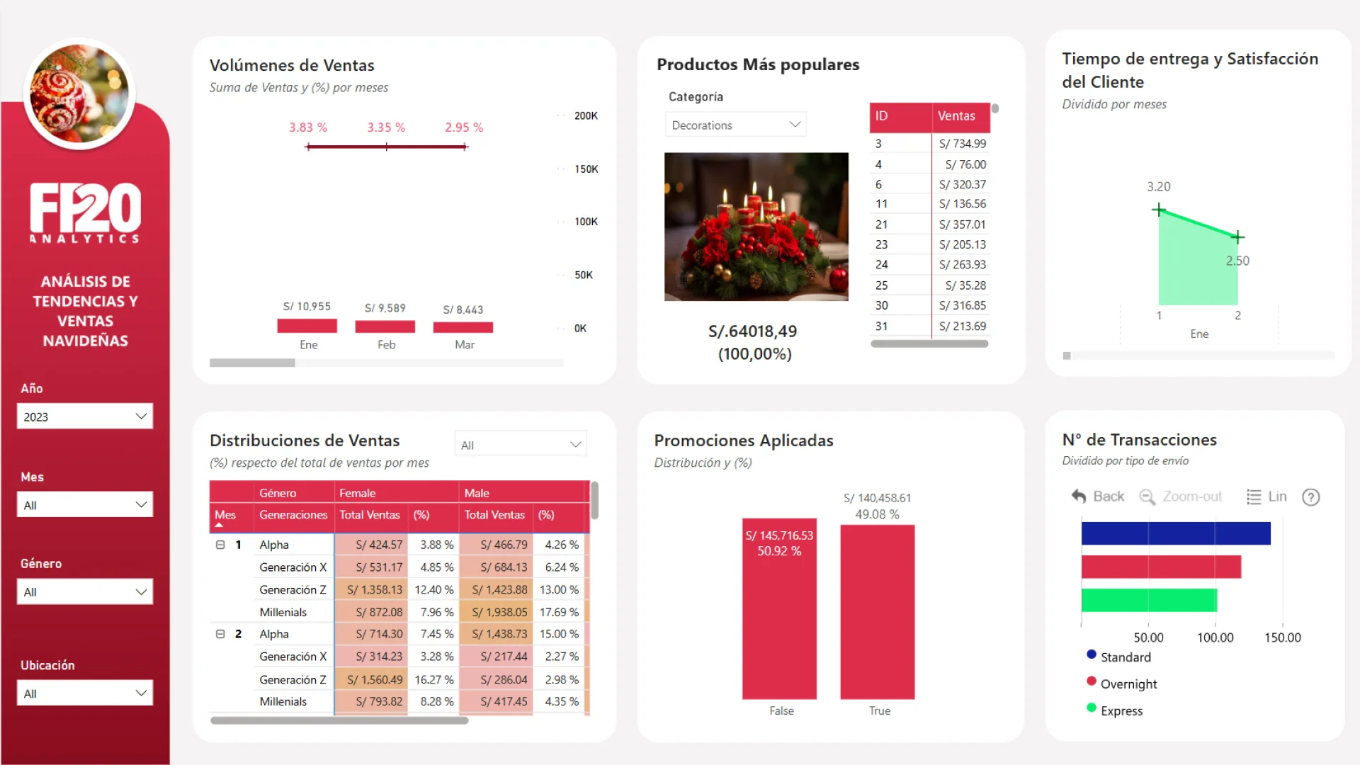The height and width of the screenshot is (765, 1360).
Task: Click the S/ 357.01 sales cell
Action: pos(962,225)
